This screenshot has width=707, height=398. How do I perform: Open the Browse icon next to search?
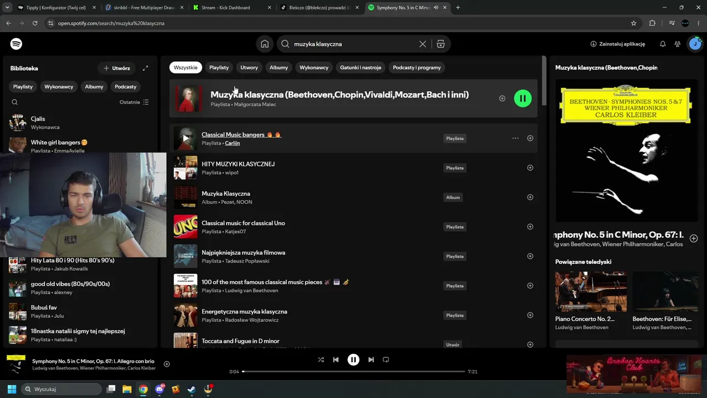click(441, 44)
